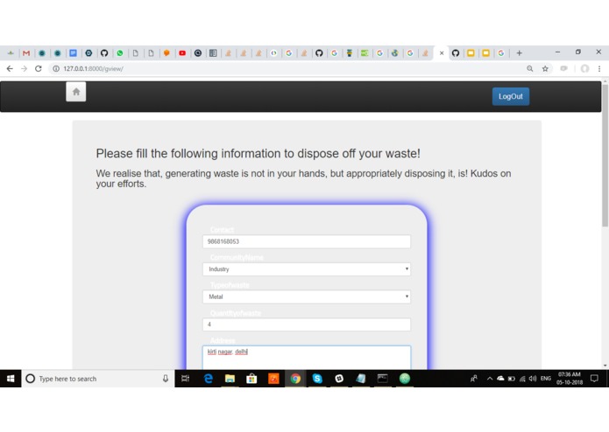The width and height of the screenshot is (609, 432).
Task: Open the CommunityName dropdown showing Industry
Action: click(307, 269)
